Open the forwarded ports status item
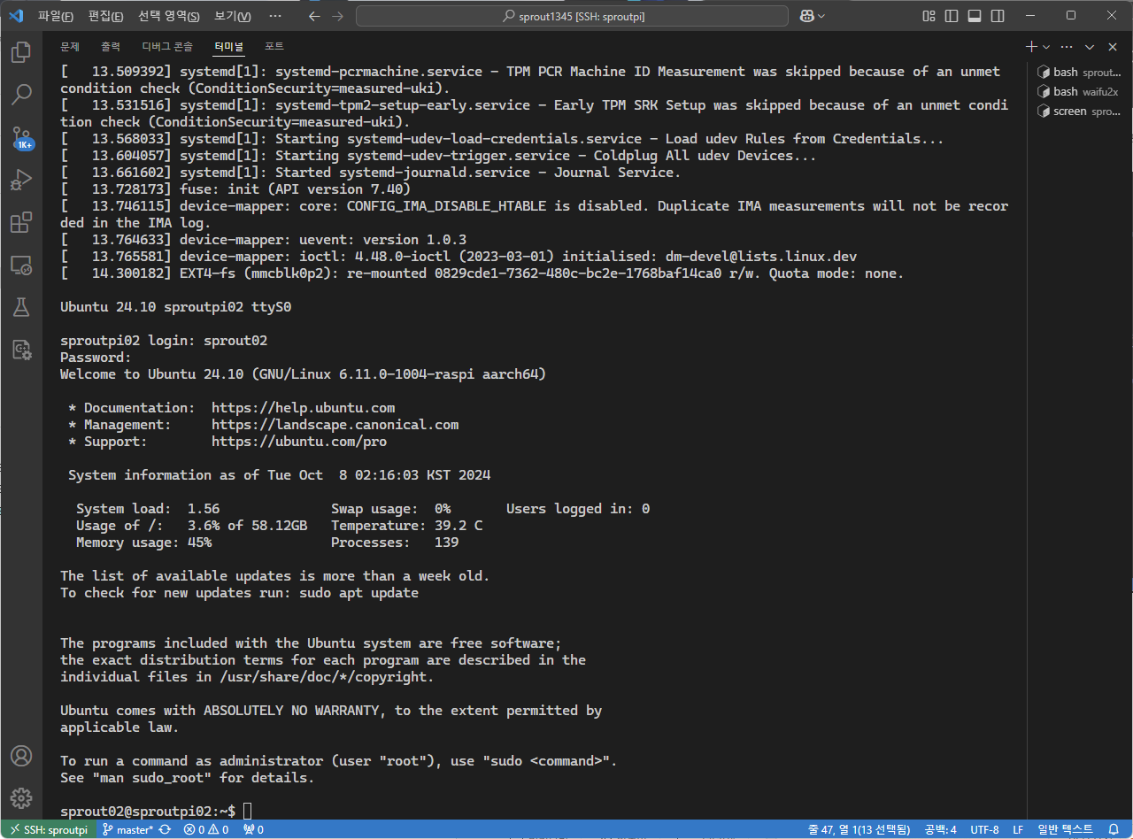 click(x=253, y=829)
